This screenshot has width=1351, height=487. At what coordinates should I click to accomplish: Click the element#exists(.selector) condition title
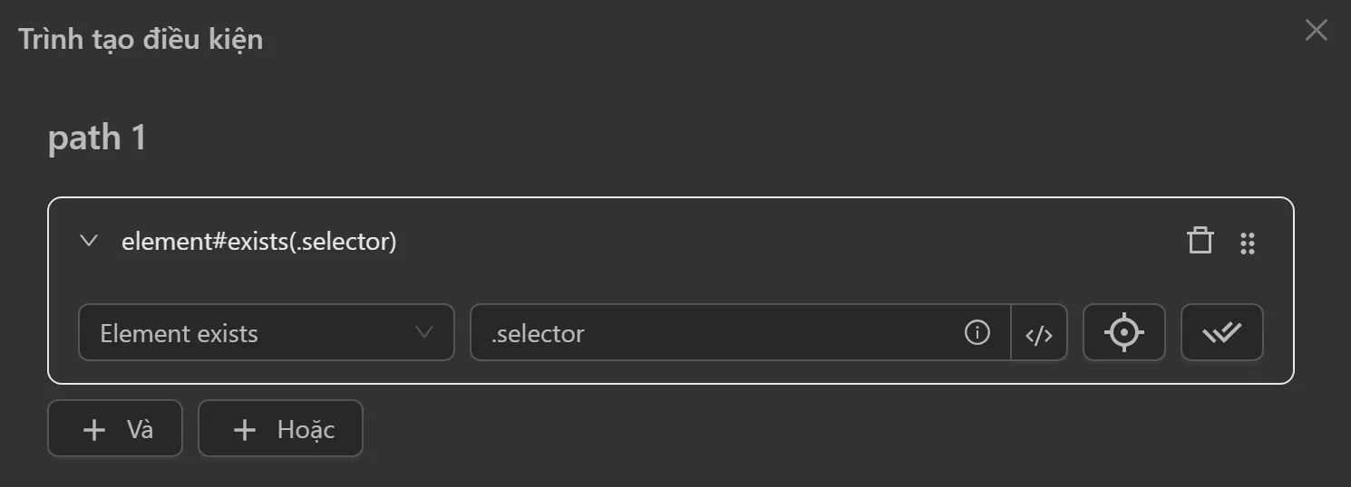click(258, 243)
